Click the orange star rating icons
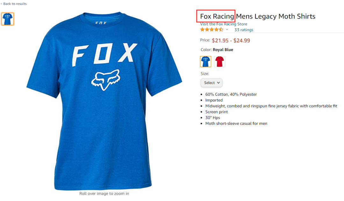 pos(211,30)
